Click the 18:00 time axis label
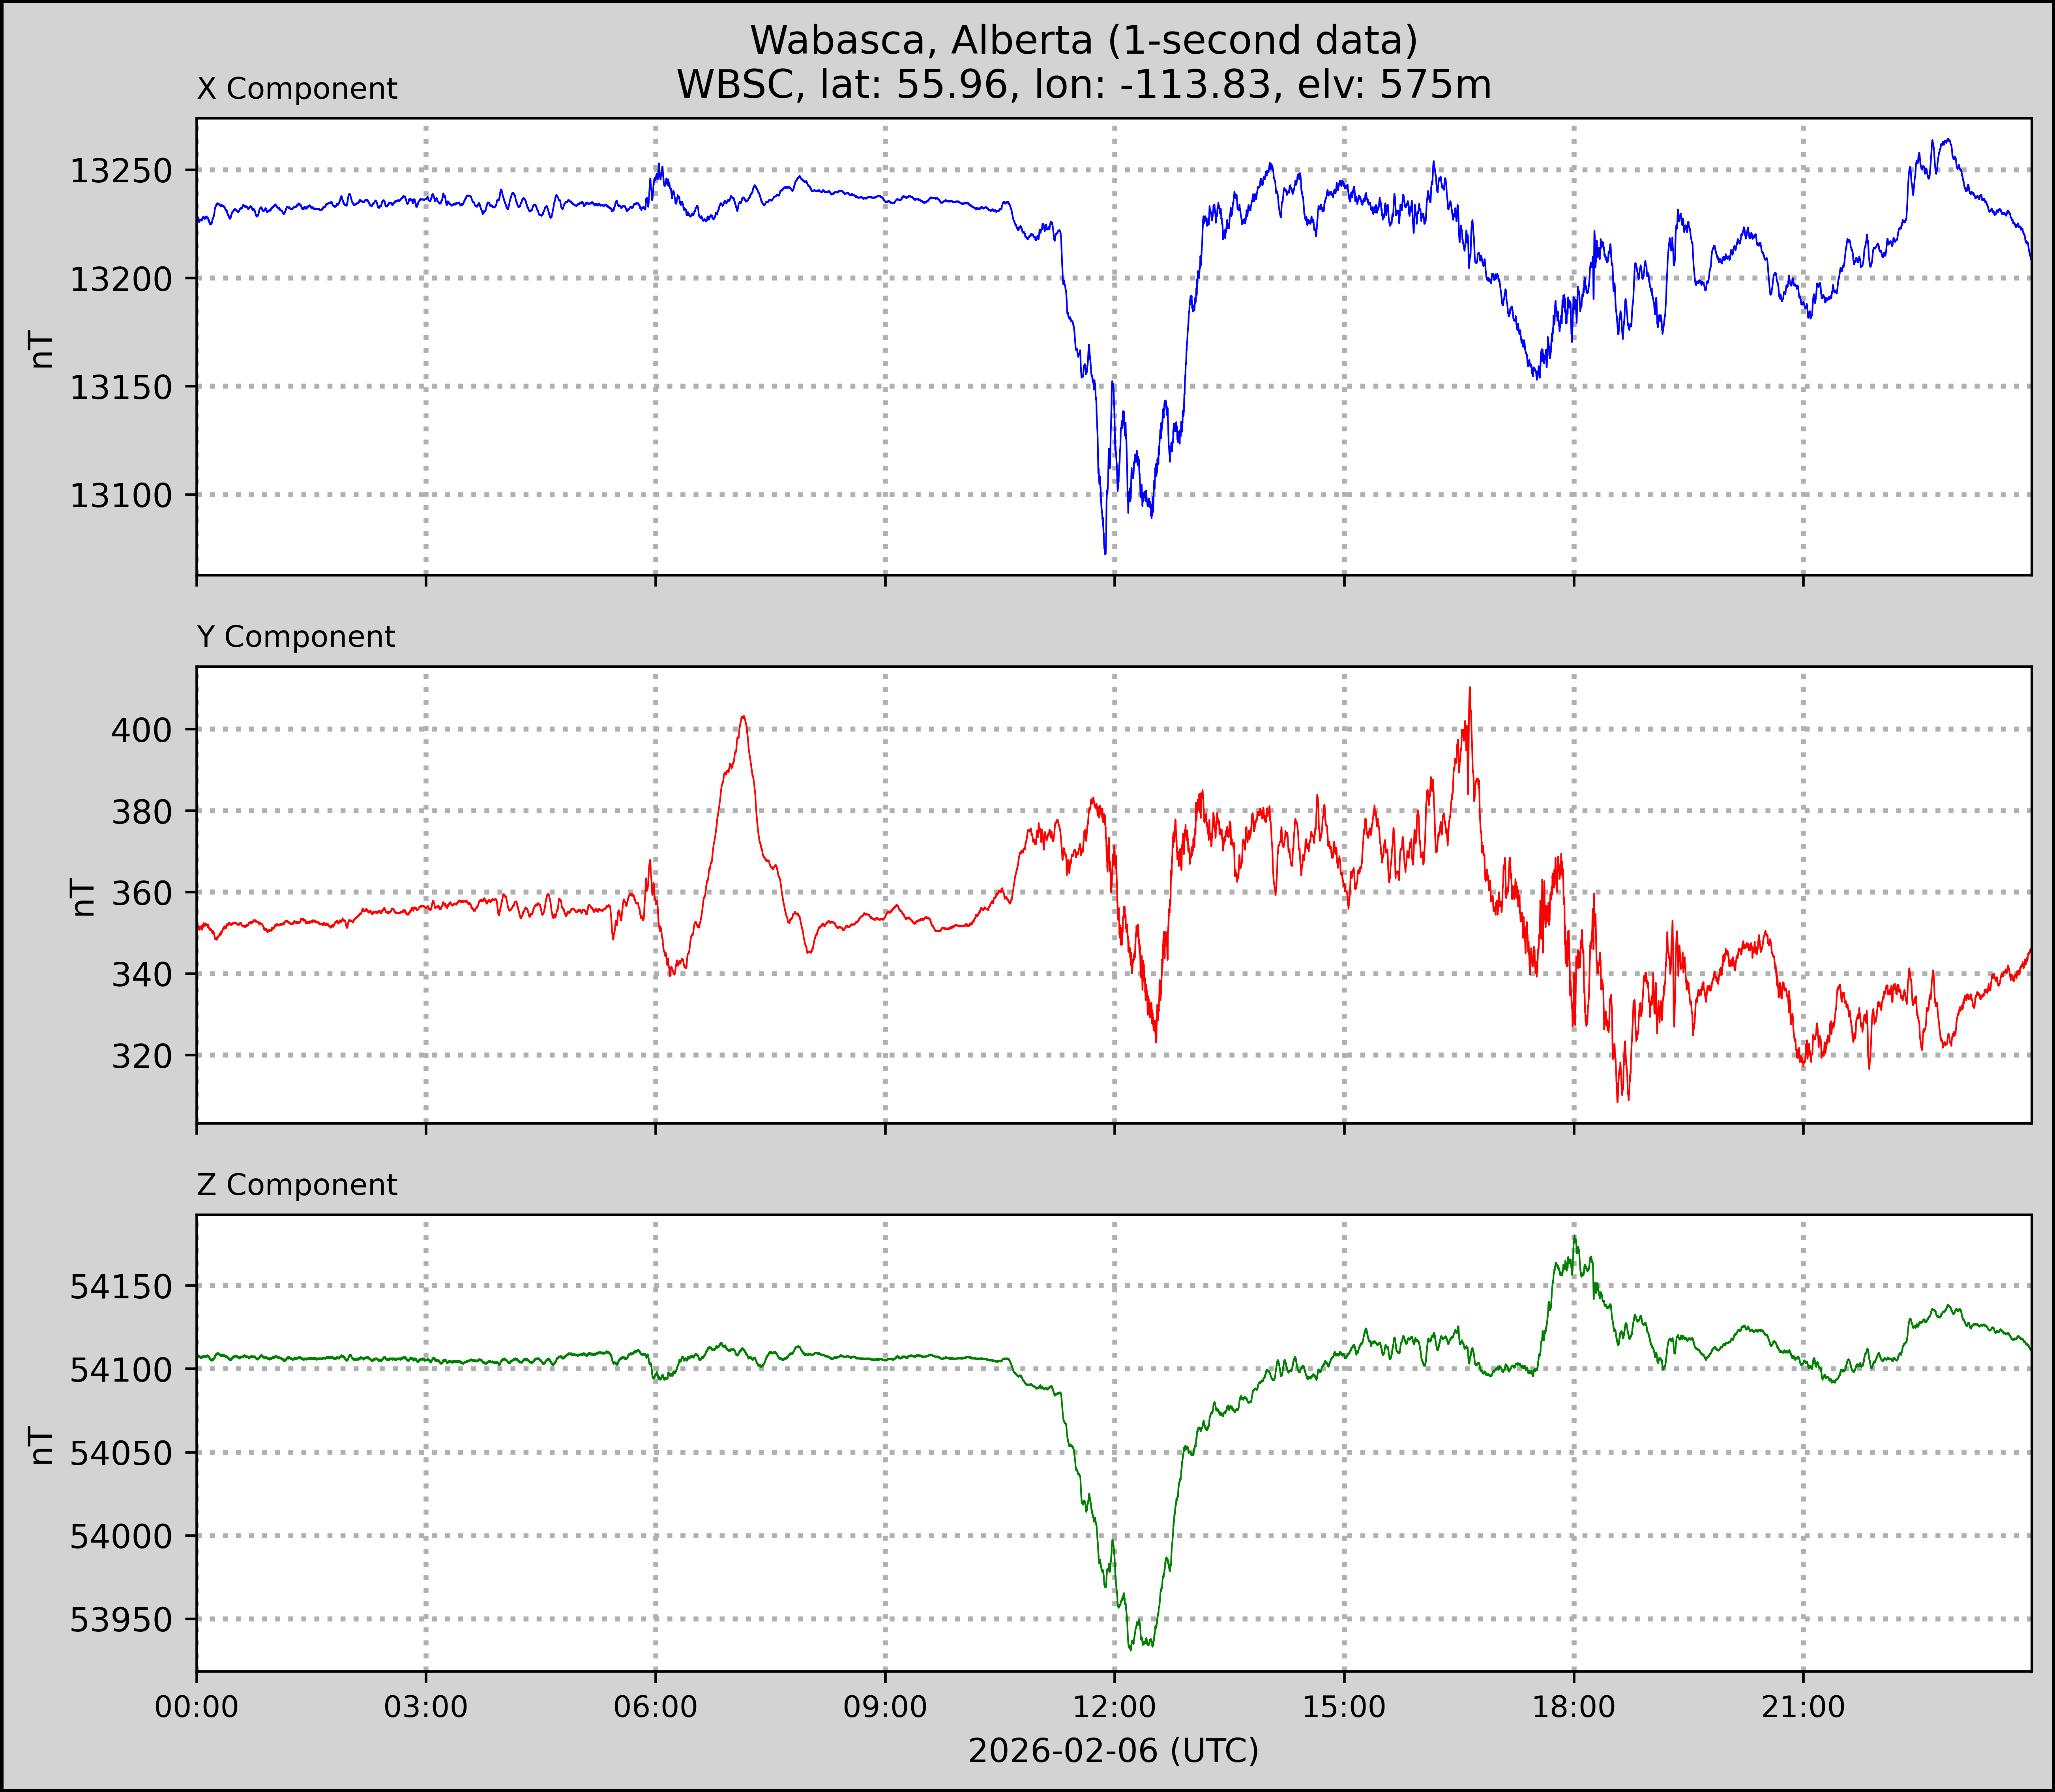 pos(1573,1706)
